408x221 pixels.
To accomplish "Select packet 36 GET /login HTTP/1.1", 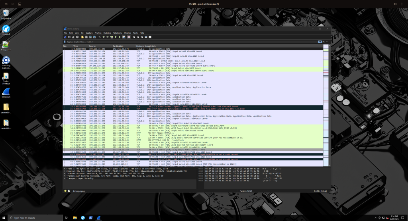I will pos(193,133).
